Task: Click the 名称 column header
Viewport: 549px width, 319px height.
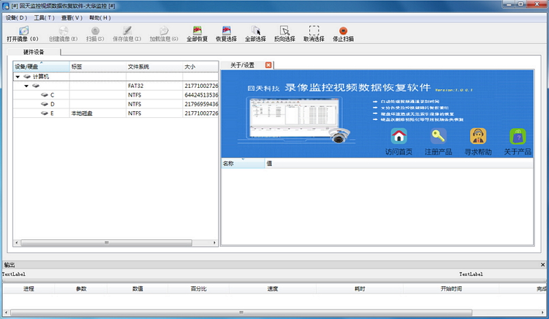Action: [x=243, y=164]
